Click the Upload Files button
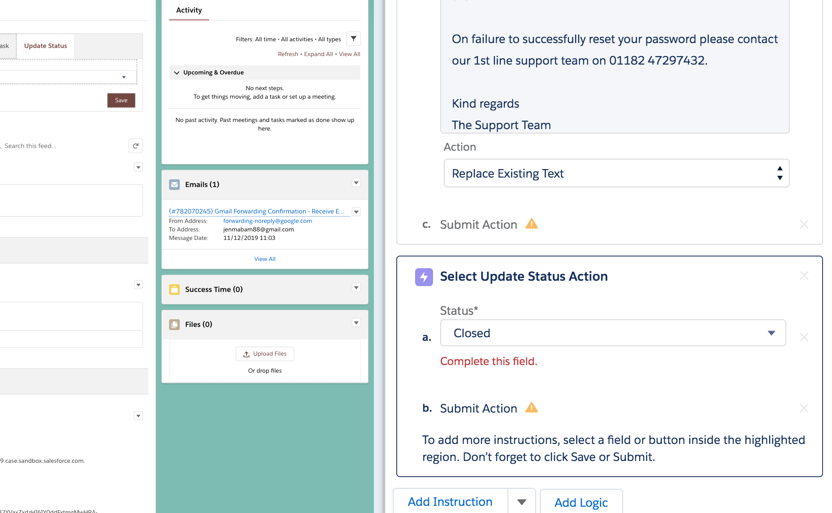Viewport: 832px width, 513px height. tap(265, 354)
